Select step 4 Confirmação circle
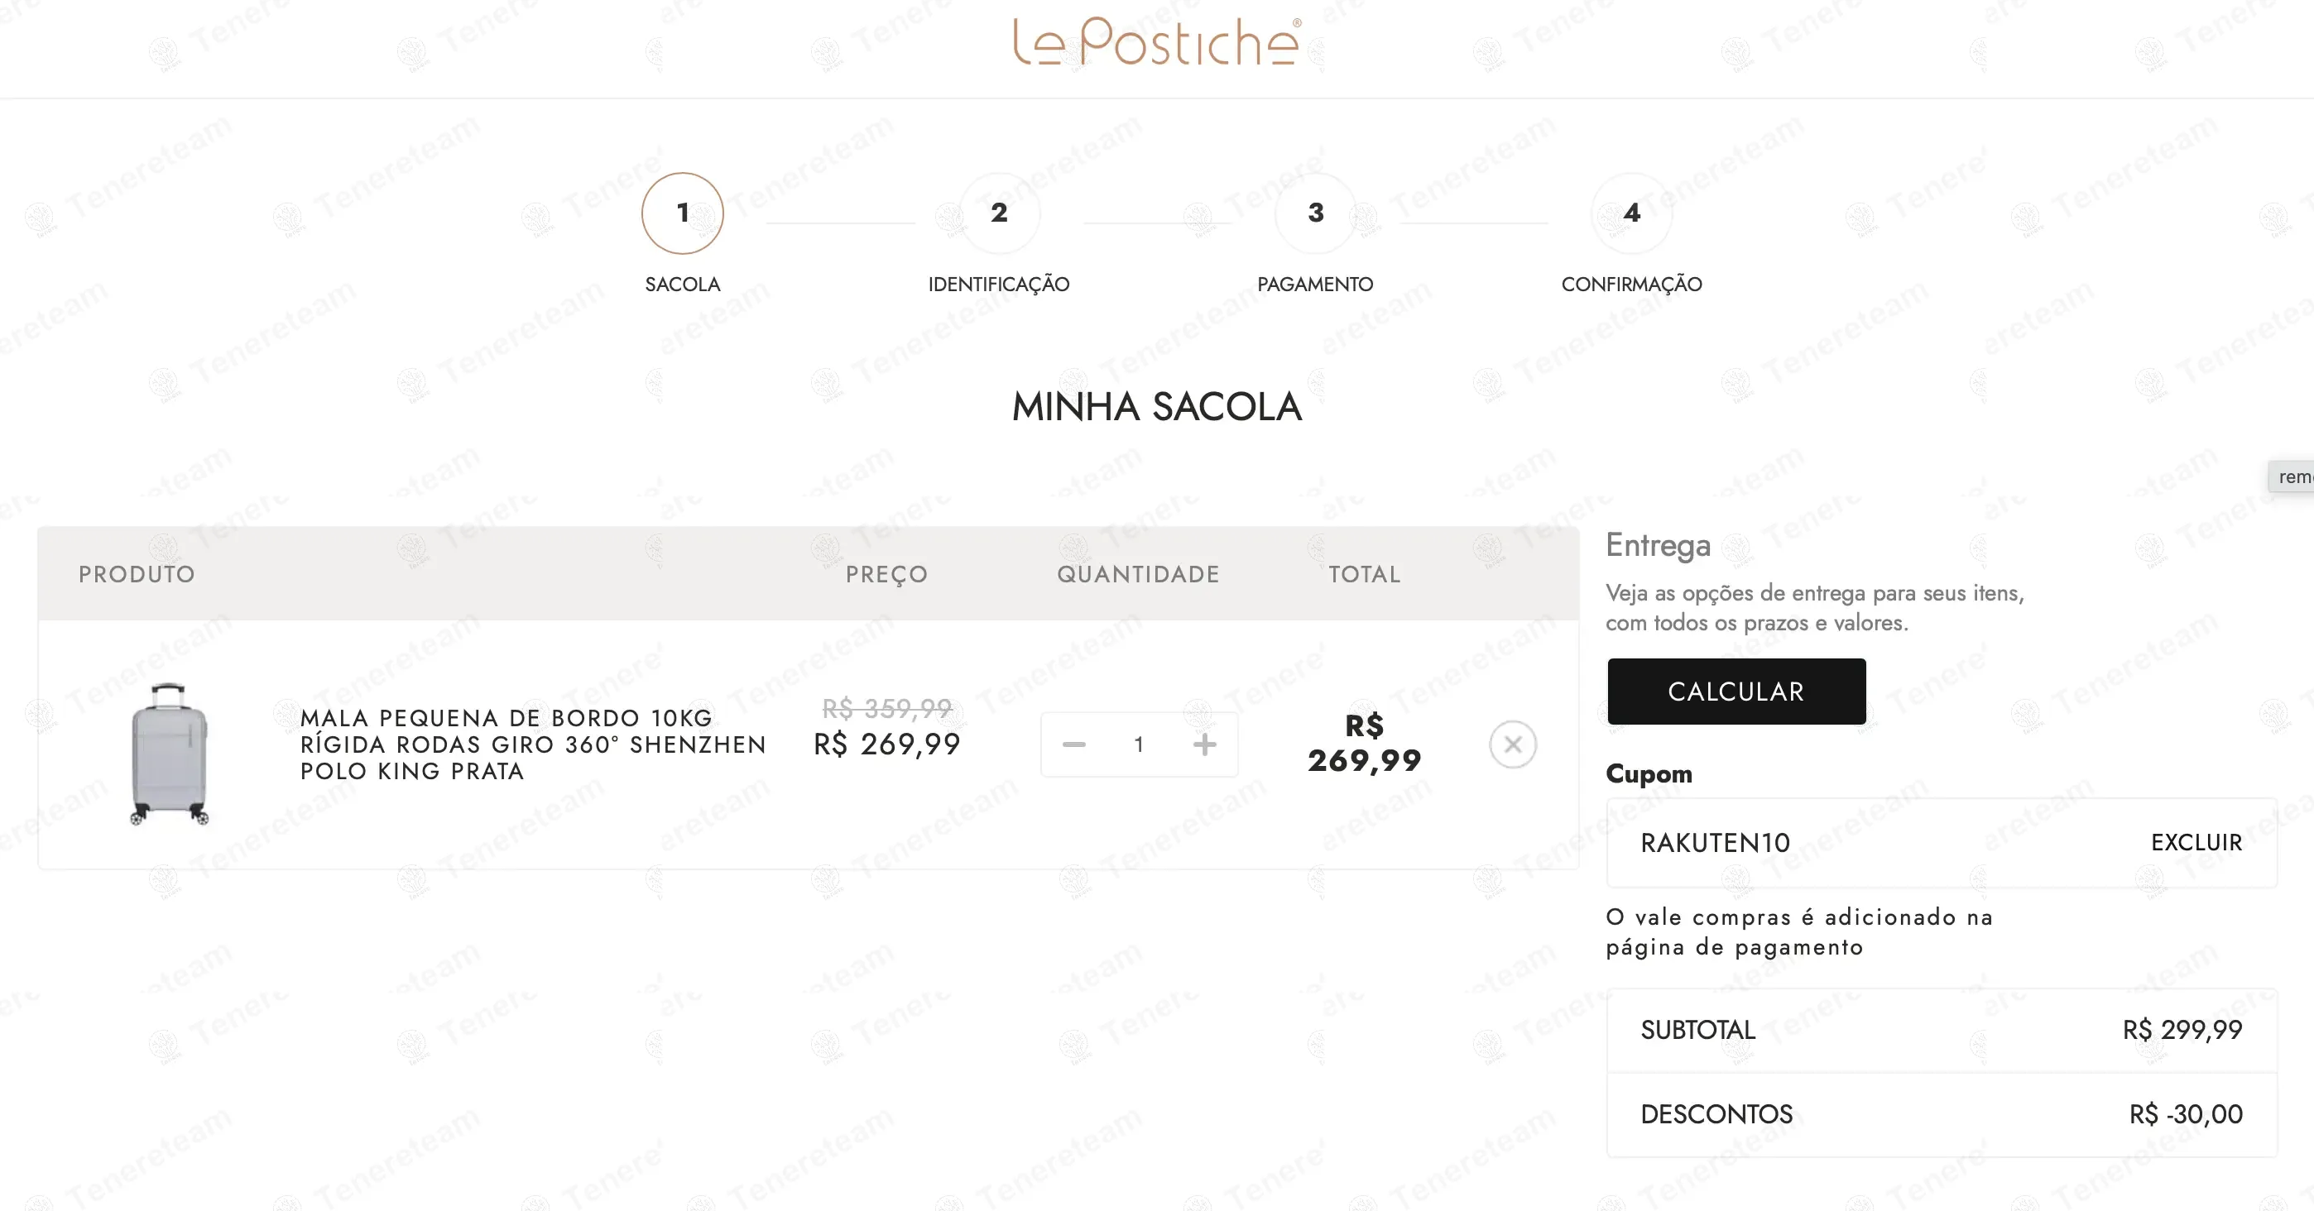2314x1211 pixels. (x=1631, y=213)
